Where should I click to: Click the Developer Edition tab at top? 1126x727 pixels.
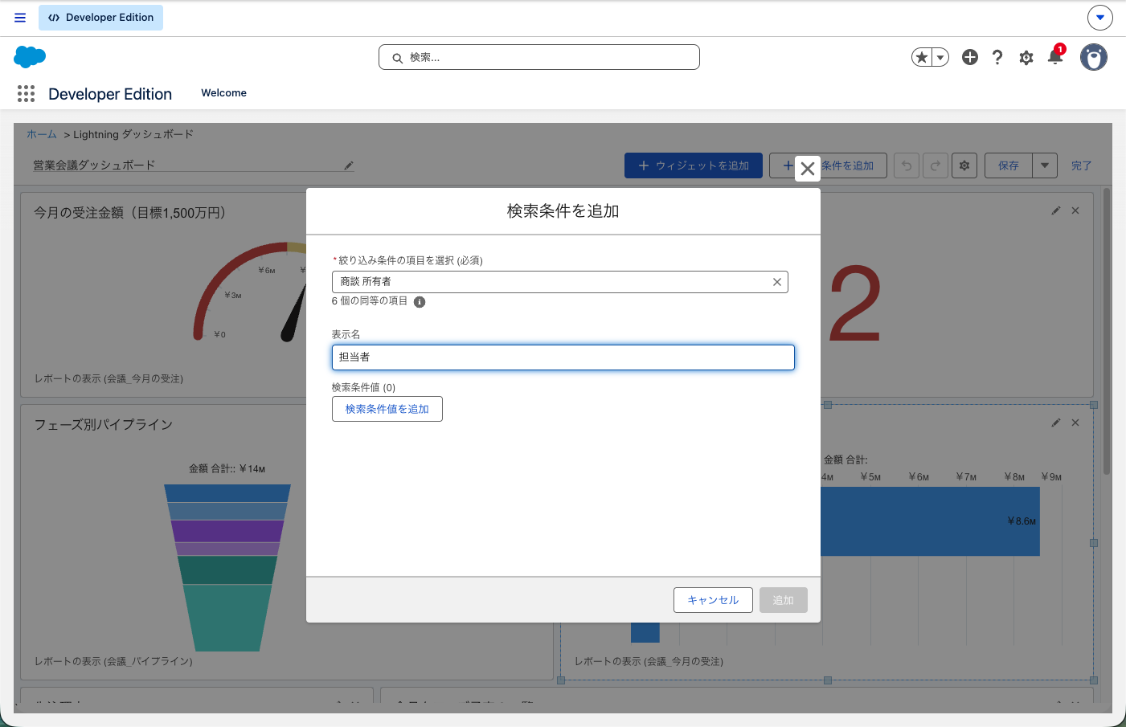[101, 18]
